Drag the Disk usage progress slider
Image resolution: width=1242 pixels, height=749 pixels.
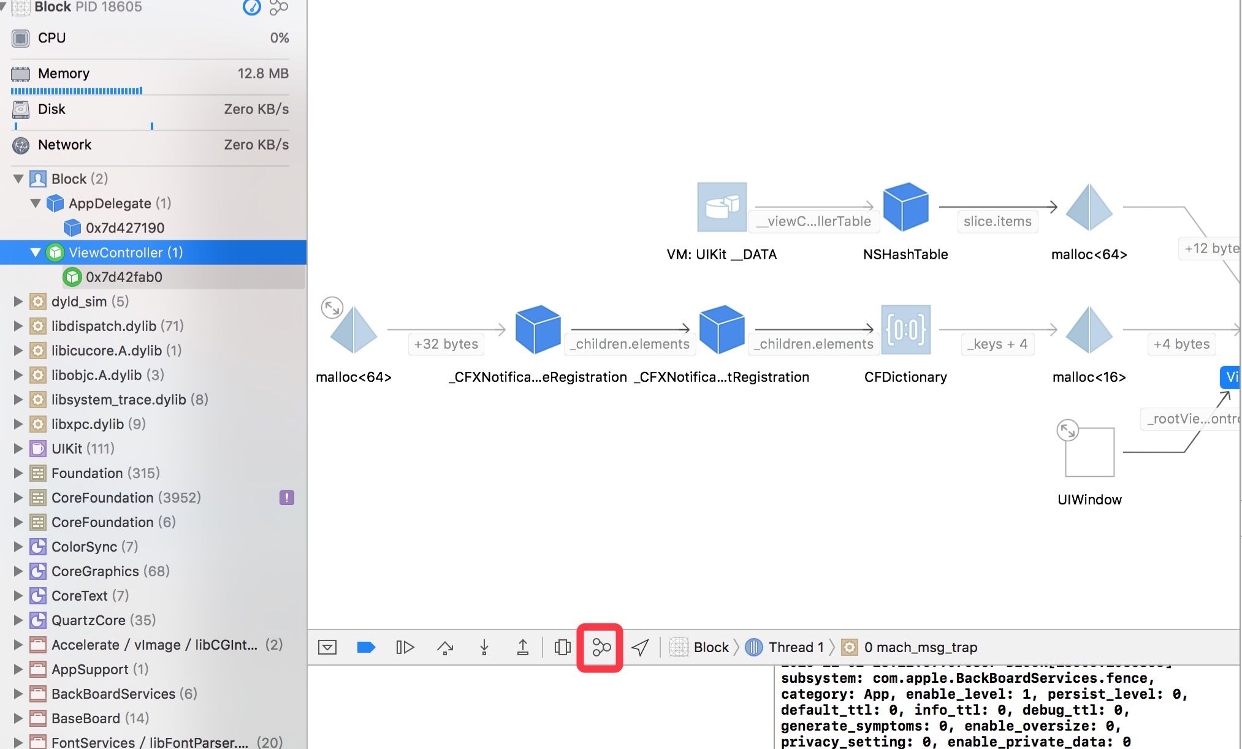pos(151,125)
